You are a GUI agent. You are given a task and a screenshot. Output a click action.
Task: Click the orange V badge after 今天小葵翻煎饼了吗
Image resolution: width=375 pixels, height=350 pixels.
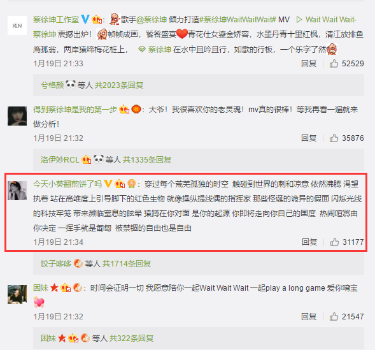coord(108,184)
